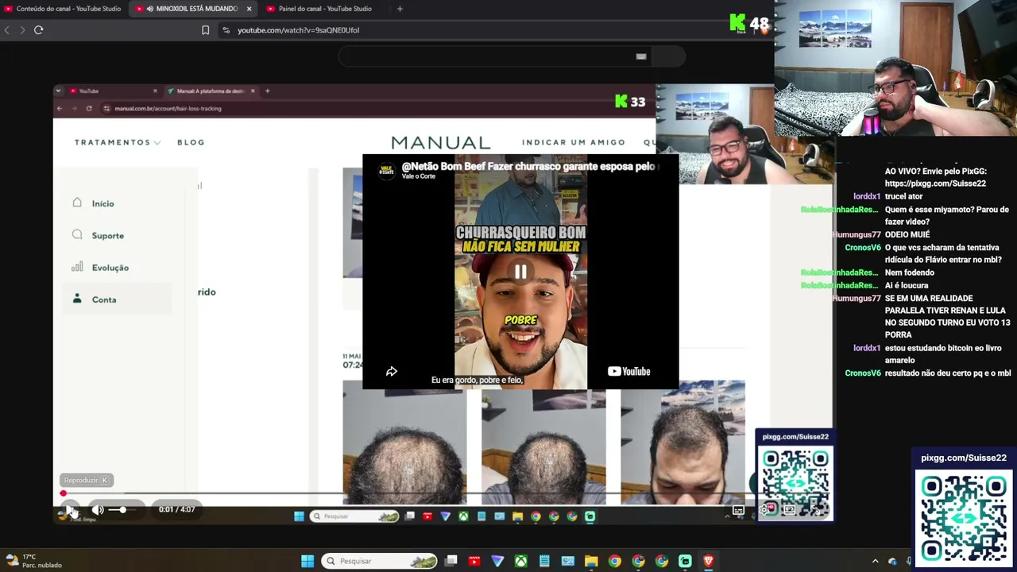Open site settings icon beside the URL
This screenshot has width=1017, height=572.
click(226, 30)
